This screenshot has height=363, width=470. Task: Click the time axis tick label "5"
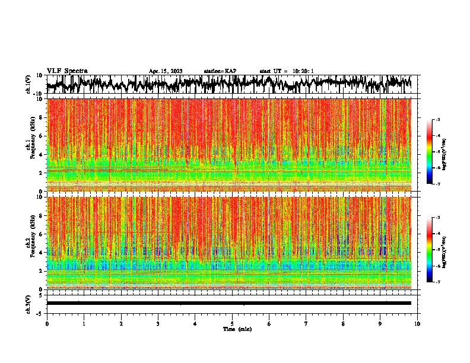point(232,324)
